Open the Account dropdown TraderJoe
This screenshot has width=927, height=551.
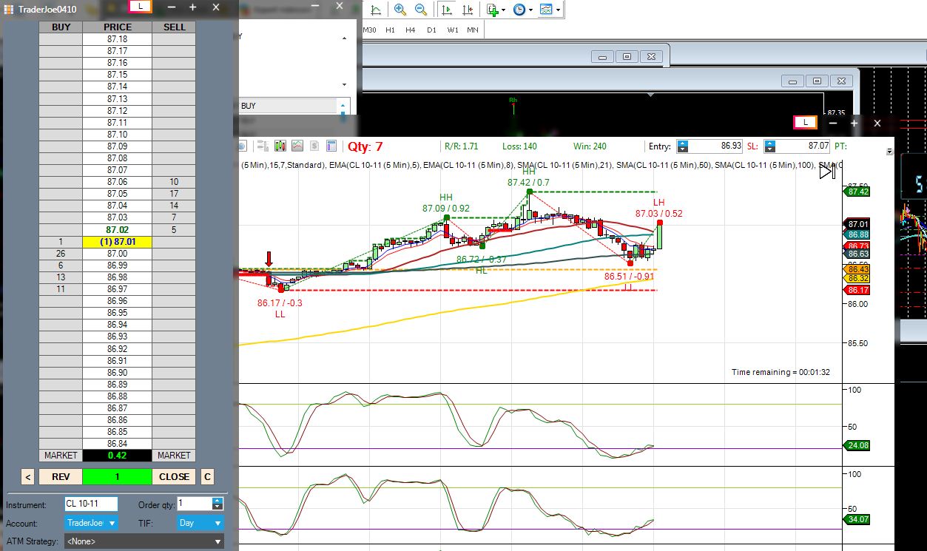(x=91, y=523)
